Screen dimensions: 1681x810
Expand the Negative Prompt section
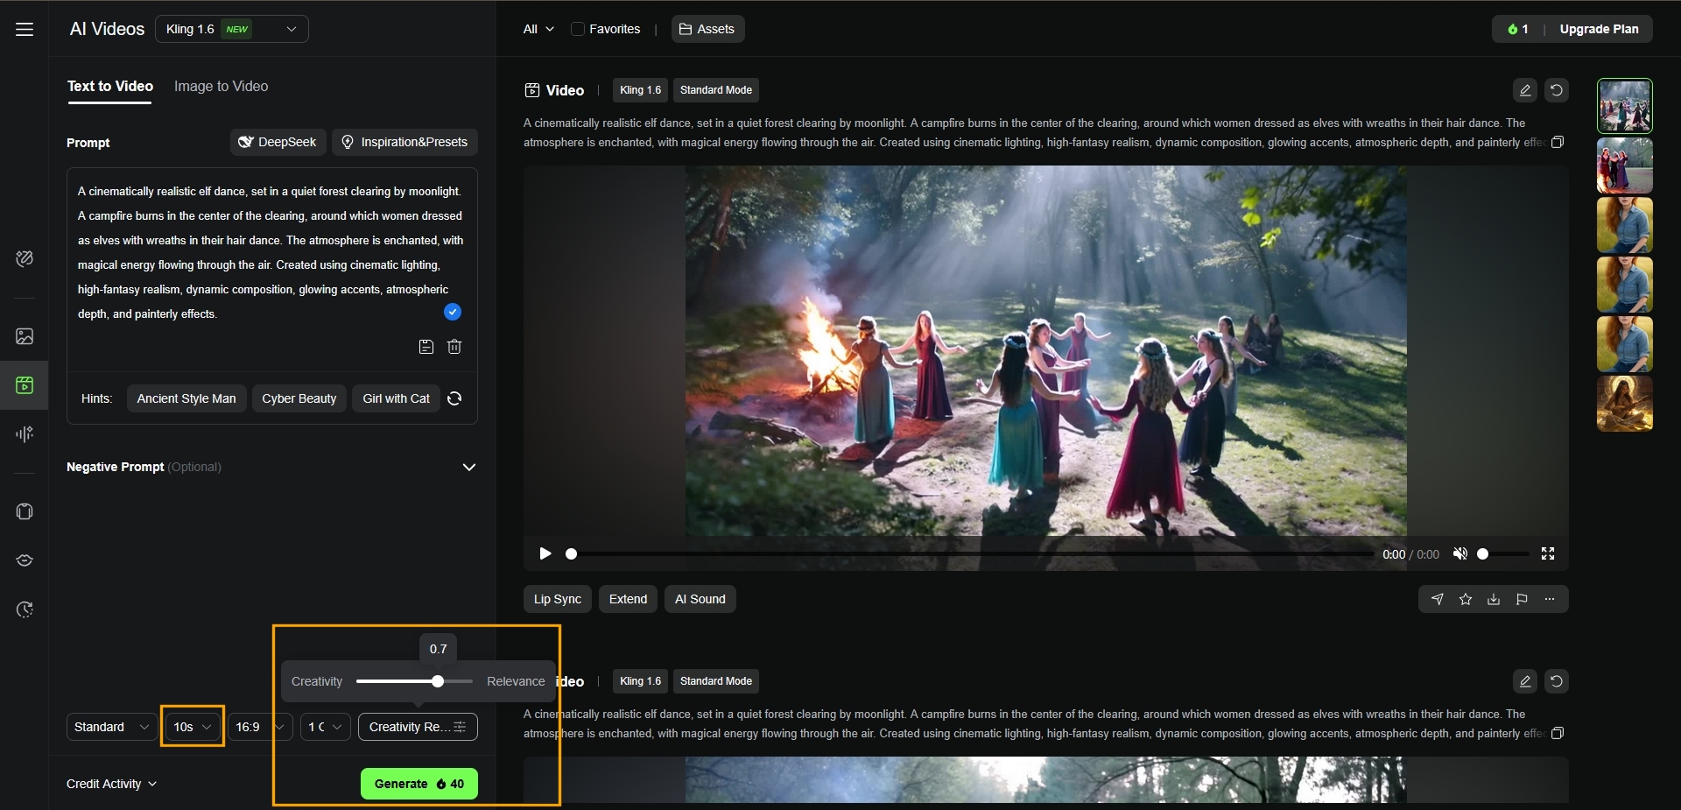[x=469, y=467]
